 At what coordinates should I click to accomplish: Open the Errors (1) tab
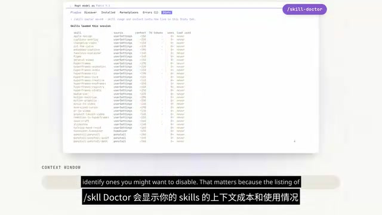pyautogui.click(x=150, y=13)
